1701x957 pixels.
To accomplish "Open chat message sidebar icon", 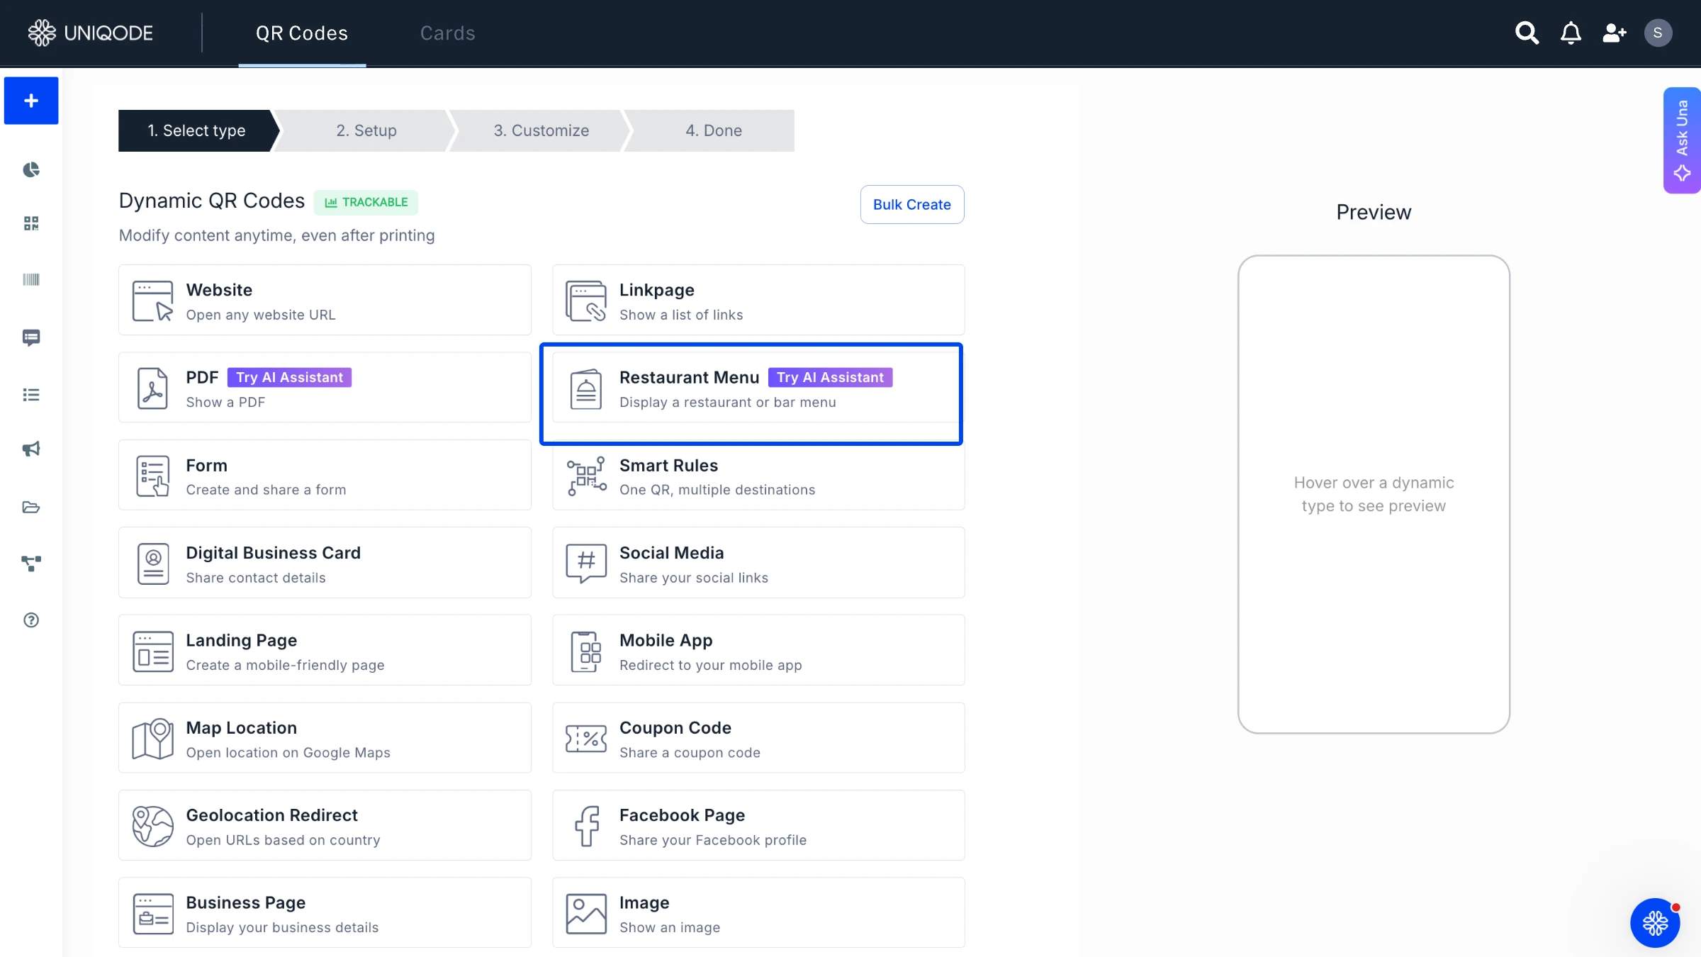I will (x=31, y=337).
